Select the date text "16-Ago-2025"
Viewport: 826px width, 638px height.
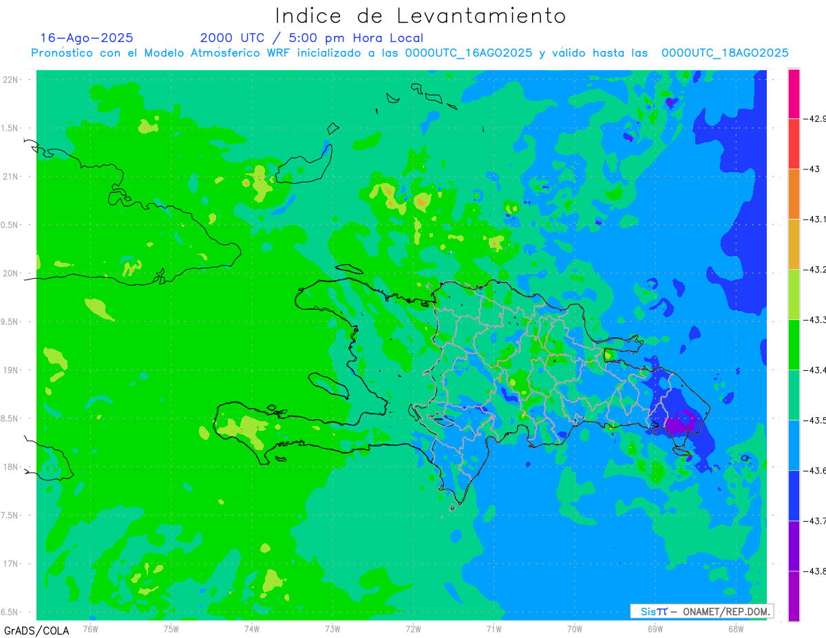(x=87, y=38)
